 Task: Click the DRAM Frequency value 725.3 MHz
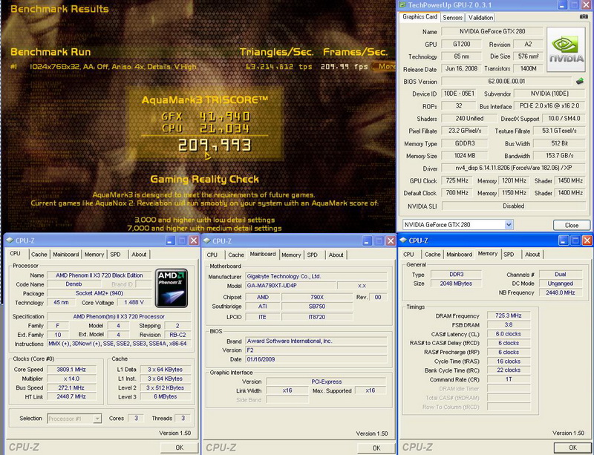tap(508, 315)
